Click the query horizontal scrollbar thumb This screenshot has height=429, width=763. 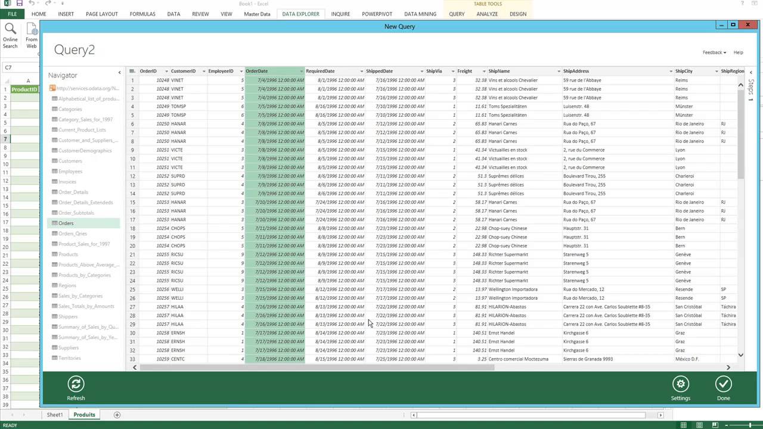(317, 368)
